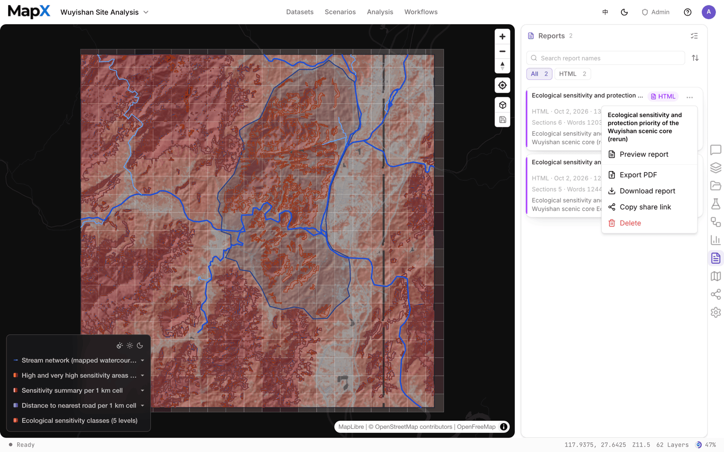Zoom in on the map
Screen dimensions: 724x452
coord(502,37)
